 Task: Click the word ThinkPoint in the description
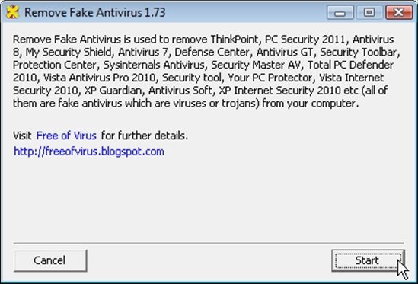(235, 40)
